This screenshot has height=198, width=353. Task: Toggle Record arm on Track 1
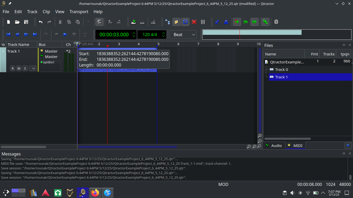pyautogui.click(x=13, y=68)
